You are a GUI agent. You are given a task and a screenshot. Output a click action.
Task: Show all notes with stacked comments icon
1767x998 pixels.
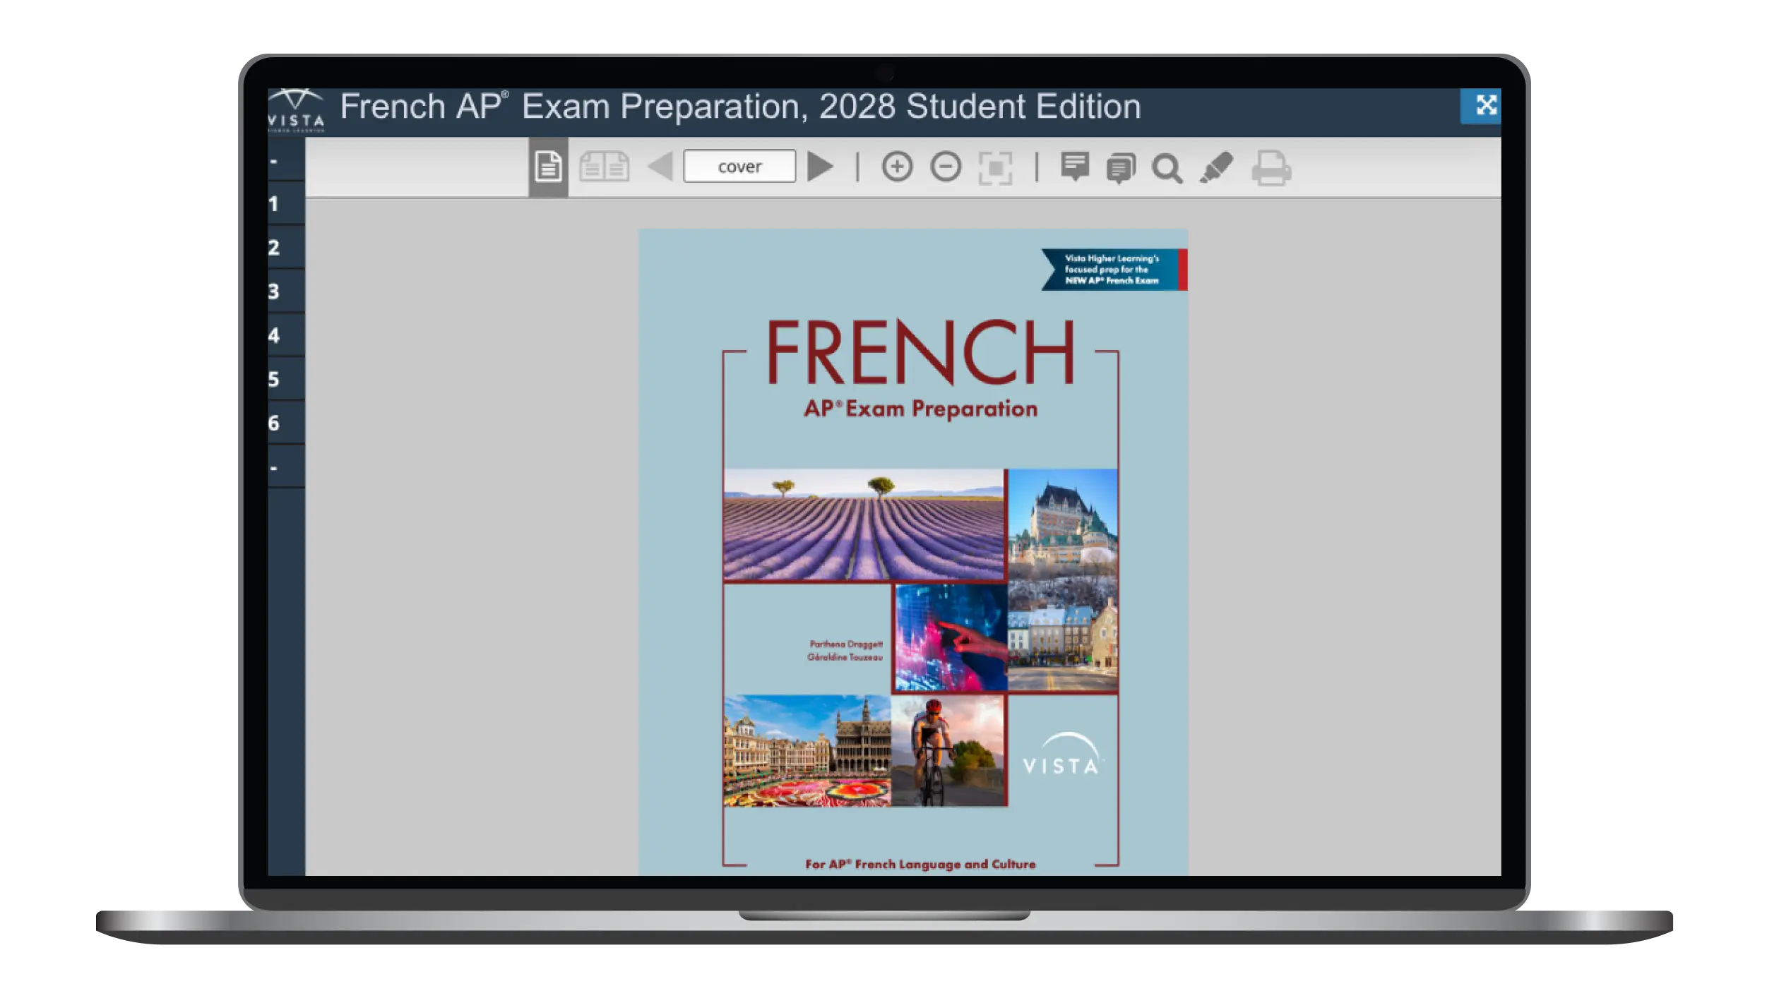click(x=1121, y=169)
